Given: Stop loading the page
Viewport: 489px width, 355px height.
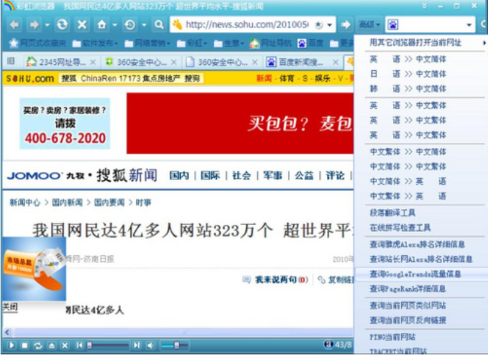Looking at the screenshot, I should coord(82,25).
